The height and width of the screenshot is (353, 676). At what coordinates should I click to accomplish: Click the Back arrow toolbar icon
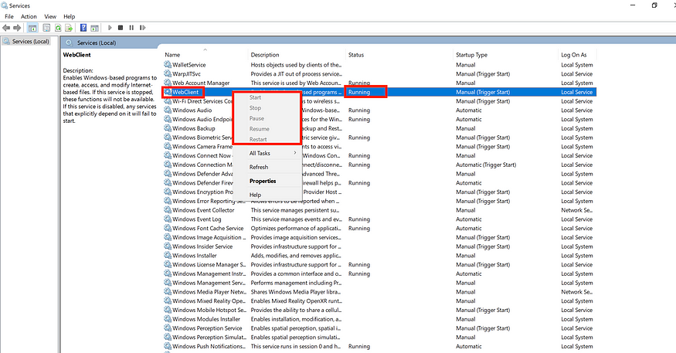pos(6,28)
